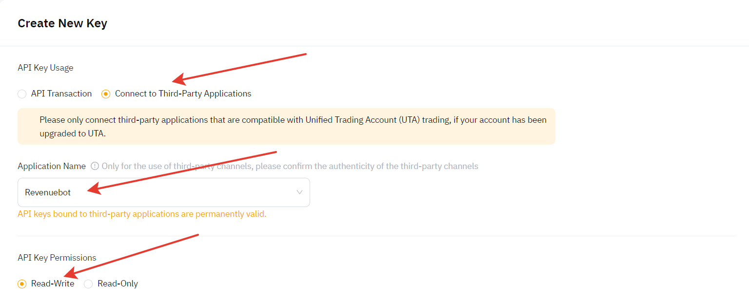Click the "Read-Write" label text
The image size is (749, 303).
pos(53,284)
